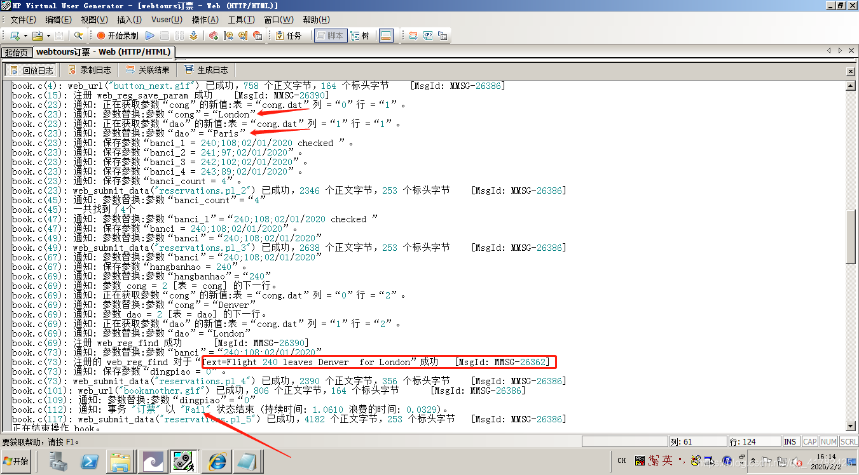
Task: Select the webtours订票 - Web (HTTP/HTML) tab
Action: coord(103,52)
